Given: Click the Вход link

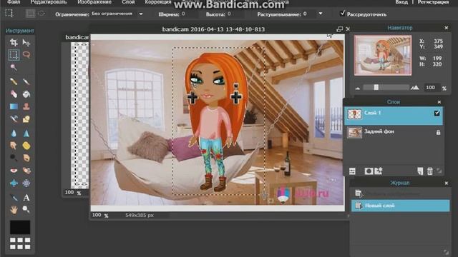Looking at the screenshot, I should coord(401,2).
